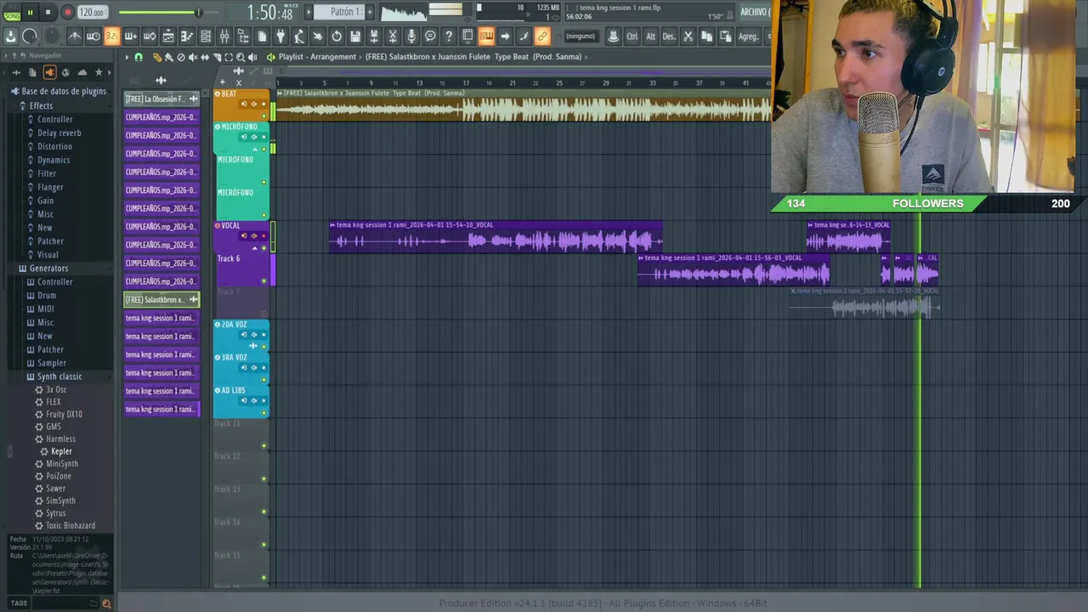The width and height of the screenshot is (1088, 612).
Task: Open the Channel rack icon
Action: [x=206, y=36]
